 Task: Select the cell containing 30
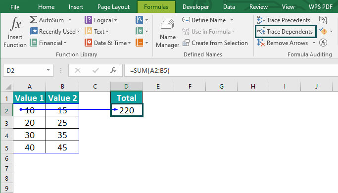[30, 135]
